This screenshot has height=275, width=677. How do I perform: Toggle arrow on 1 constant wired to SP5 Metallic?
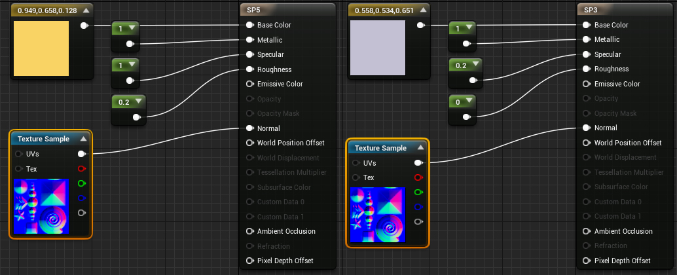pos(131,29)
